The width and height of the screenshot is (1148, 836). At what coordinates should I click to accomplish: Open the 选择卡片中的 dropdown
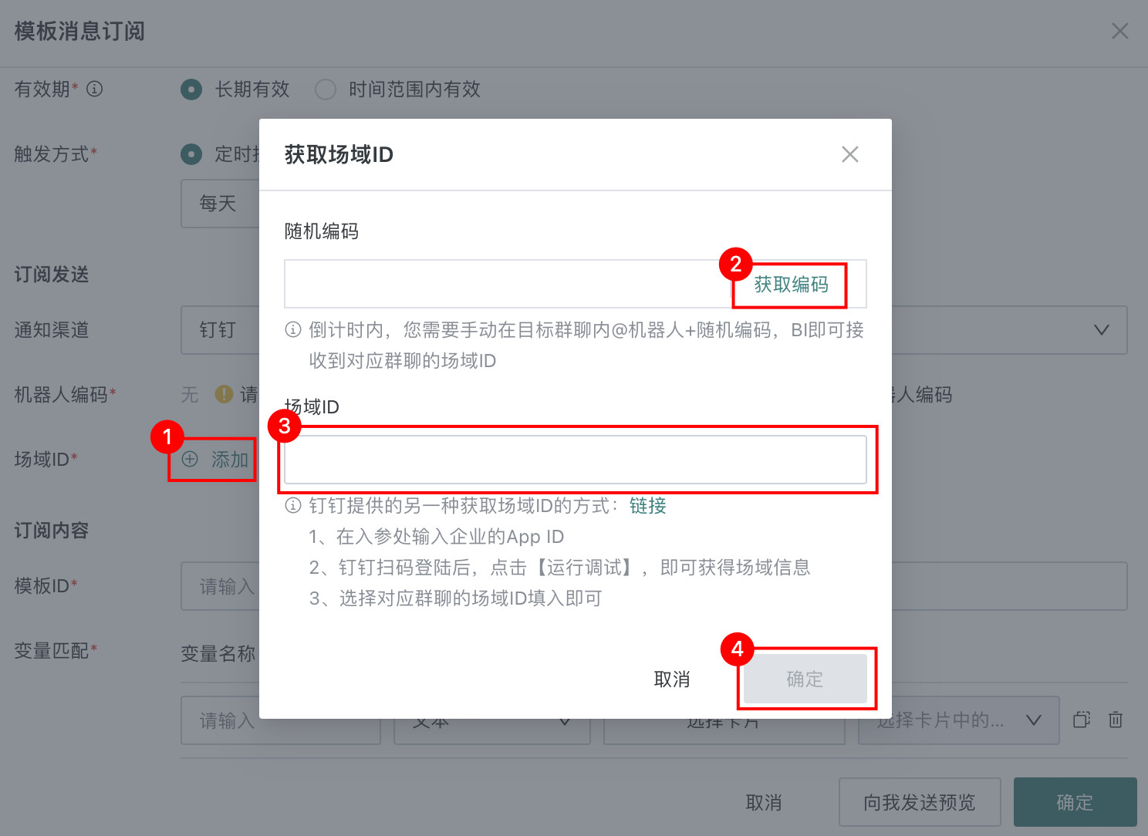pos(958,720)
